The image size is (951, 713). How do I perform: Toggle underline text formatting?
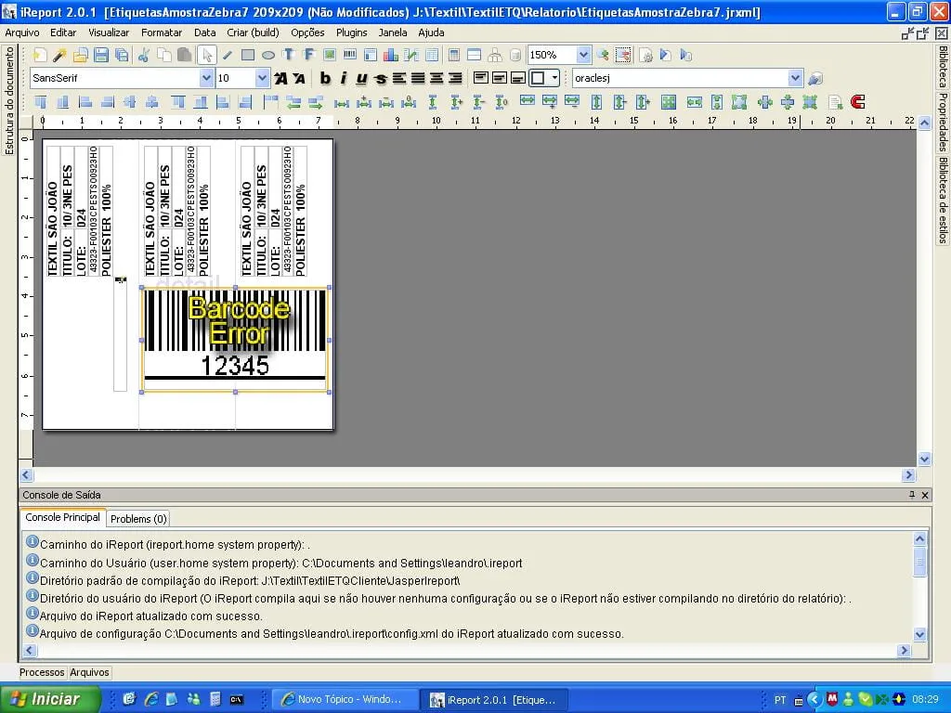(x=361, y=79)
